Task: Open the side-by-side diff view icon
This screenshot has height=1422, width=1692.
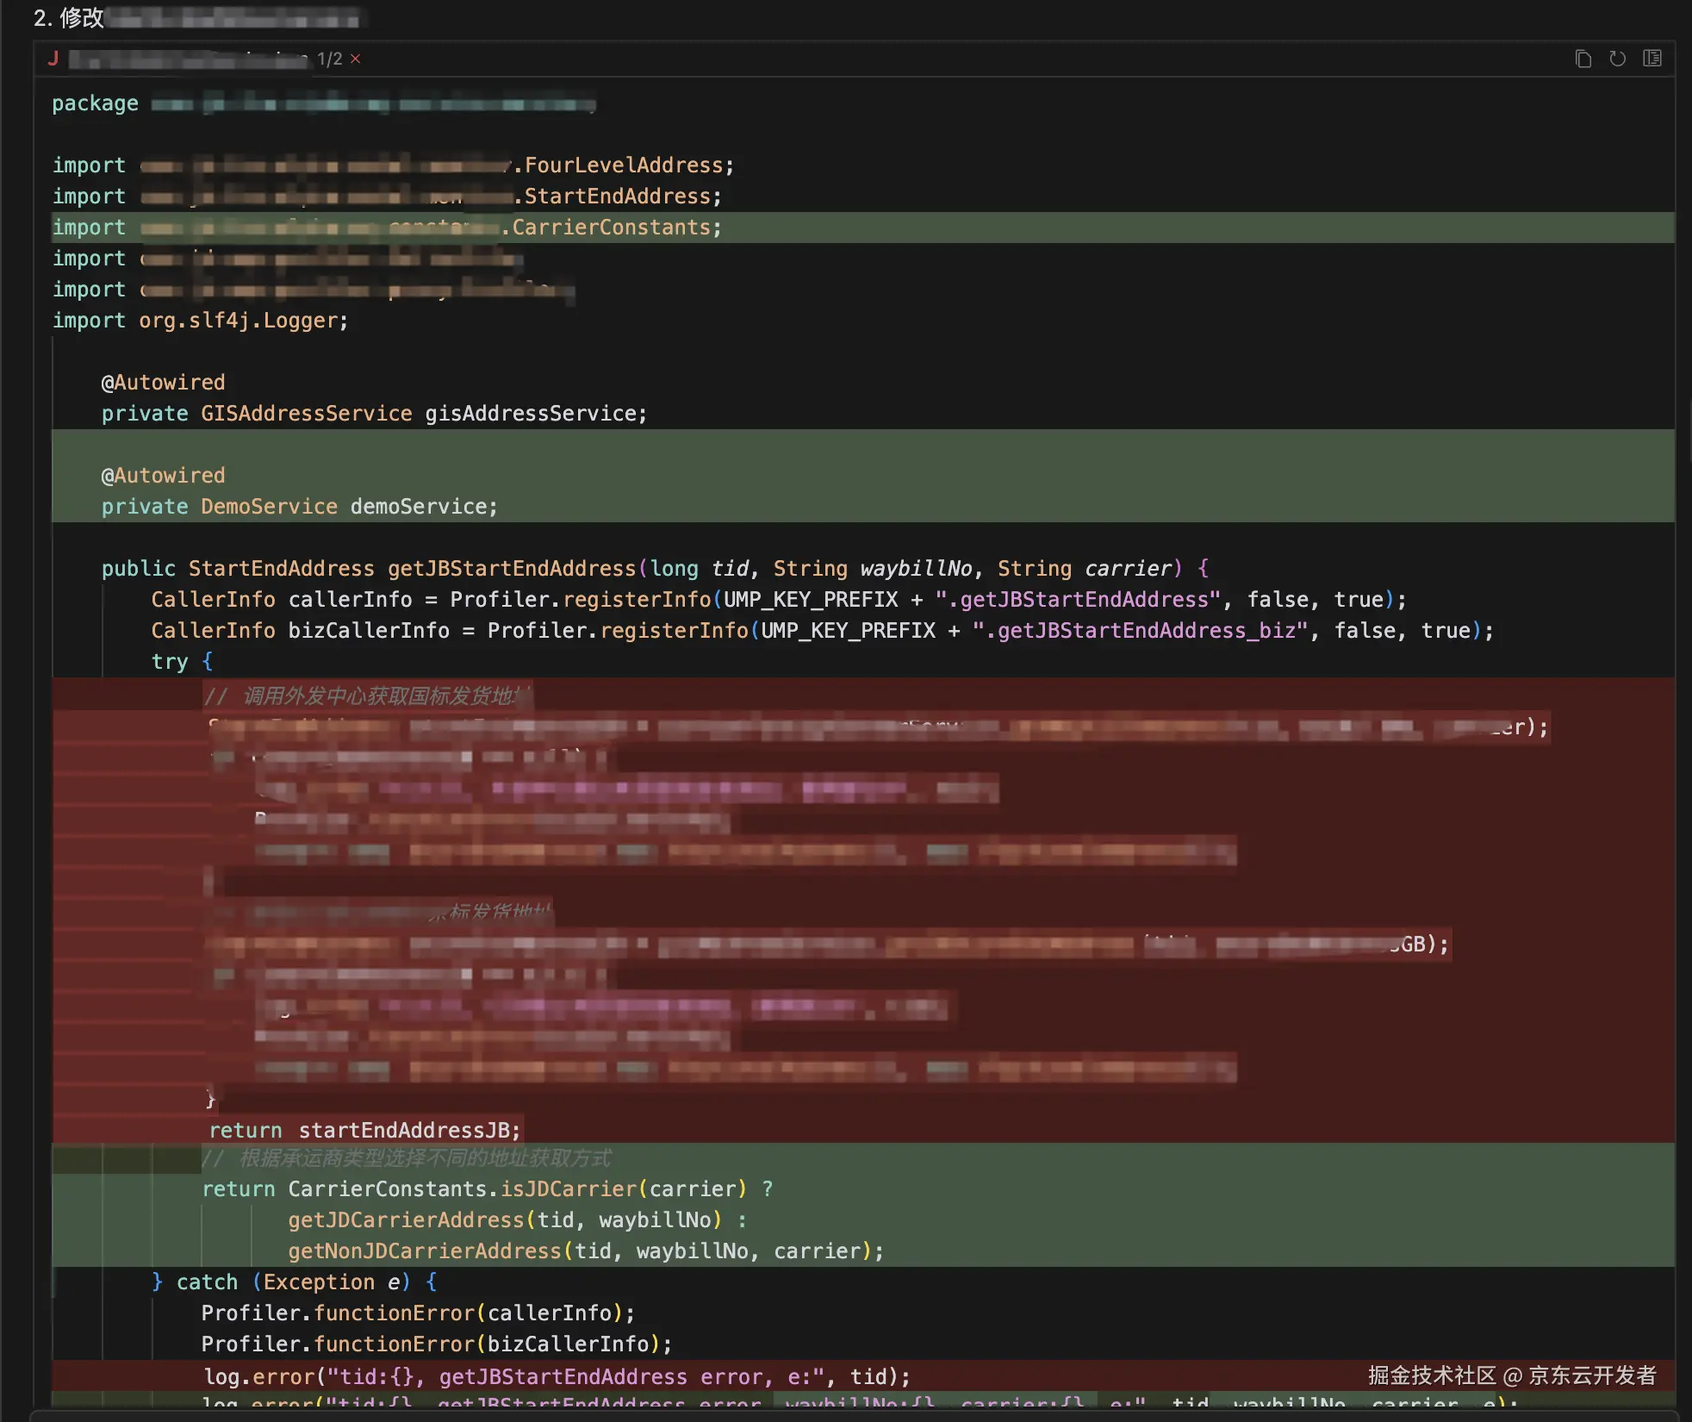Action: 1652,59
